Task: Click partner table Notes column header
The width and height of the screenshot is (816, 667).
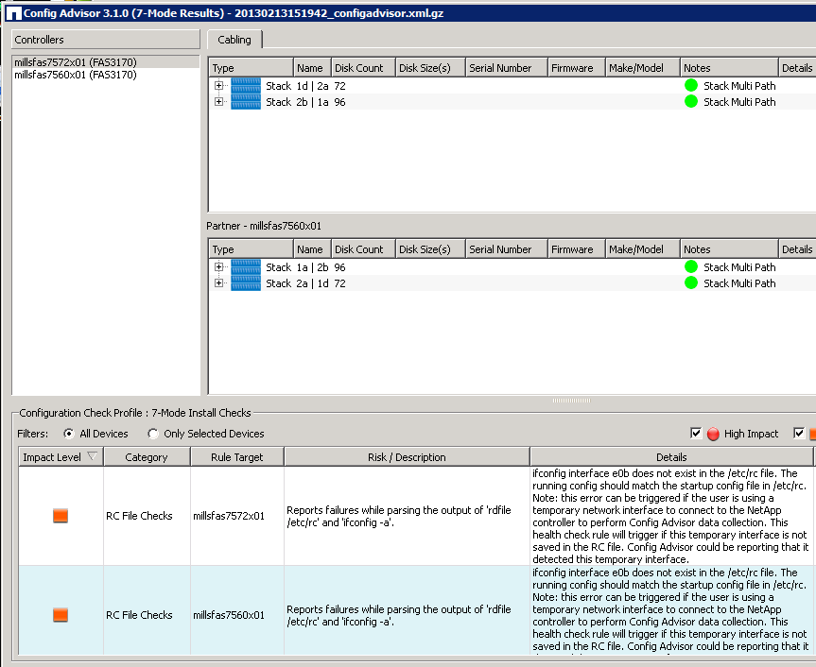Action: 729,249
